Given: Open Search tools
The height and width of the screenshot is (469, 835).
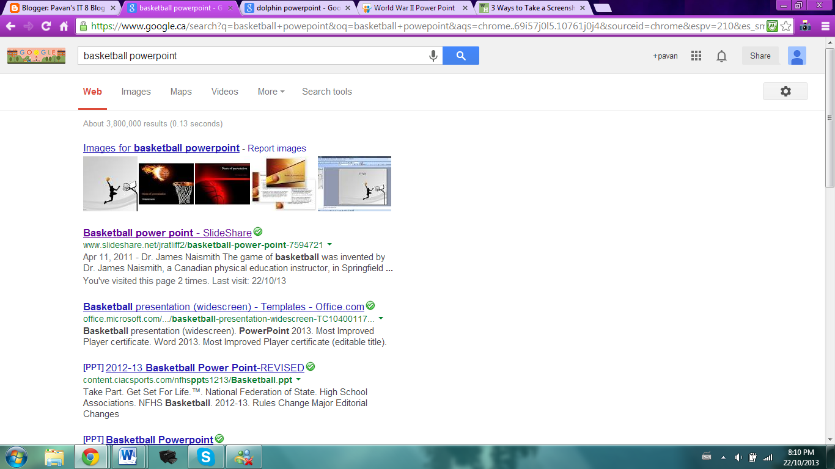Looking at the screenshot, I should pyautogui.click(x=327, y=92).
